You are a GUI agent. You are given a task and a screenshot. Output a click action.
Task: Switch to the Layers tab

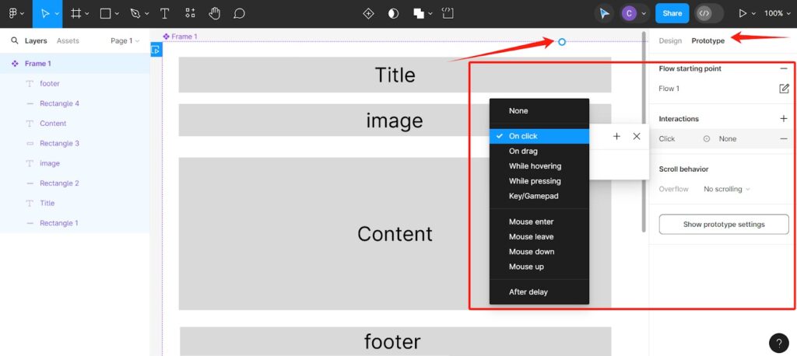click(x=36, y=40)
